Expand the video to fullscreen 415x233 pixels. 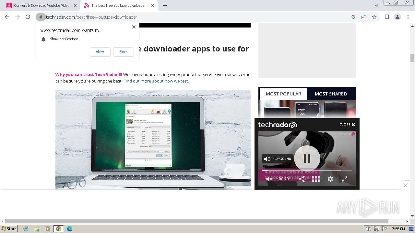click(345, 179)
